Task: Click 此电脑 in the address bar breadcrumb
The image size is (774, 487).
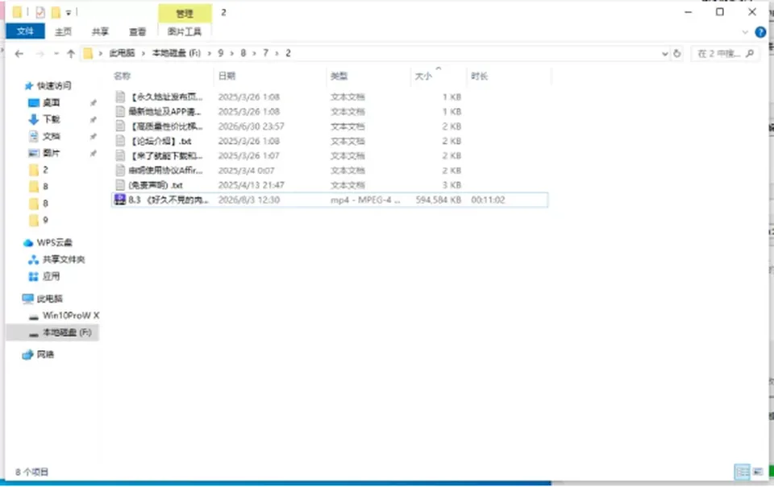Action: pyautogui.click(x=122, y=53)
